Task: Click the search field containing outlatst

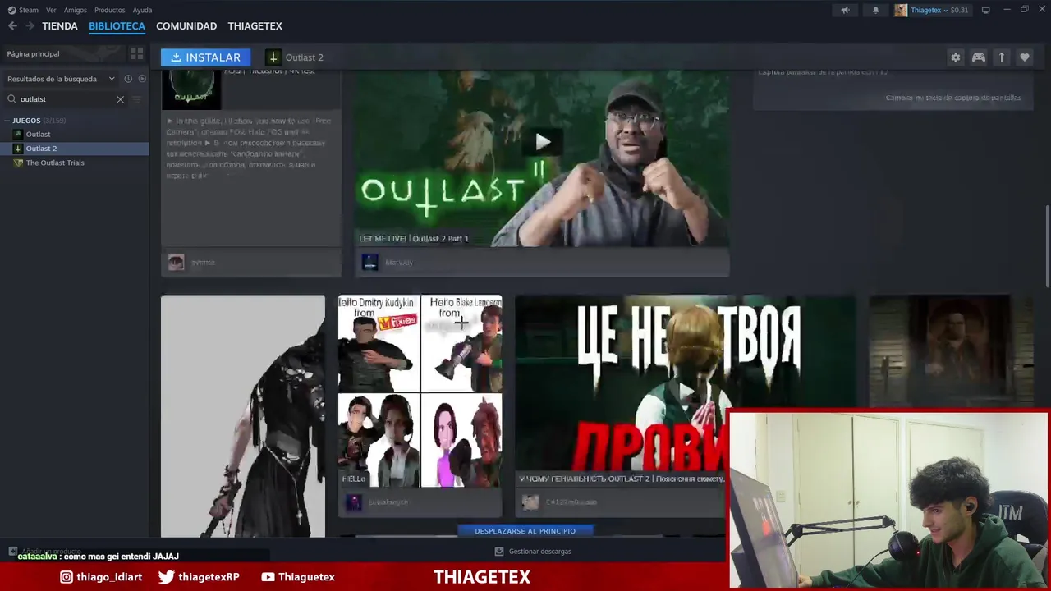Action: pyautogui.click(x=66, y=99)
